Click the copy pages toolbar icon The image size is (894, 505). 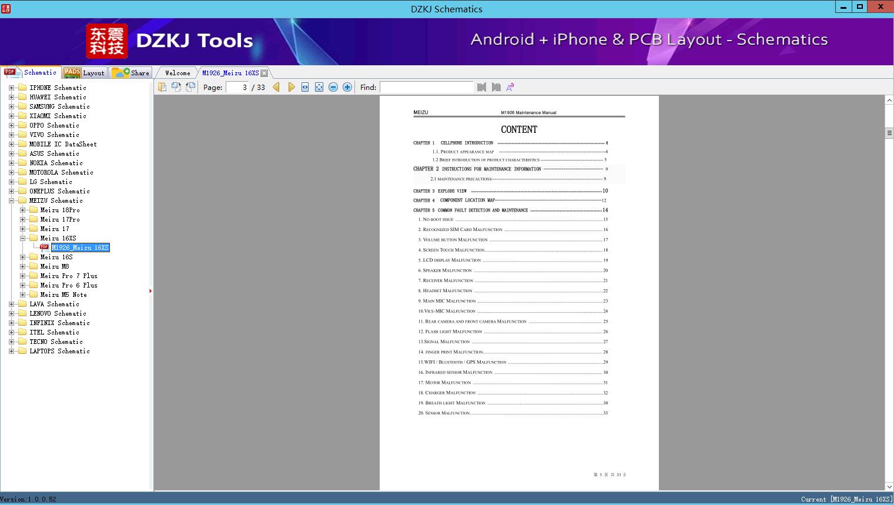tap(162, 87)
